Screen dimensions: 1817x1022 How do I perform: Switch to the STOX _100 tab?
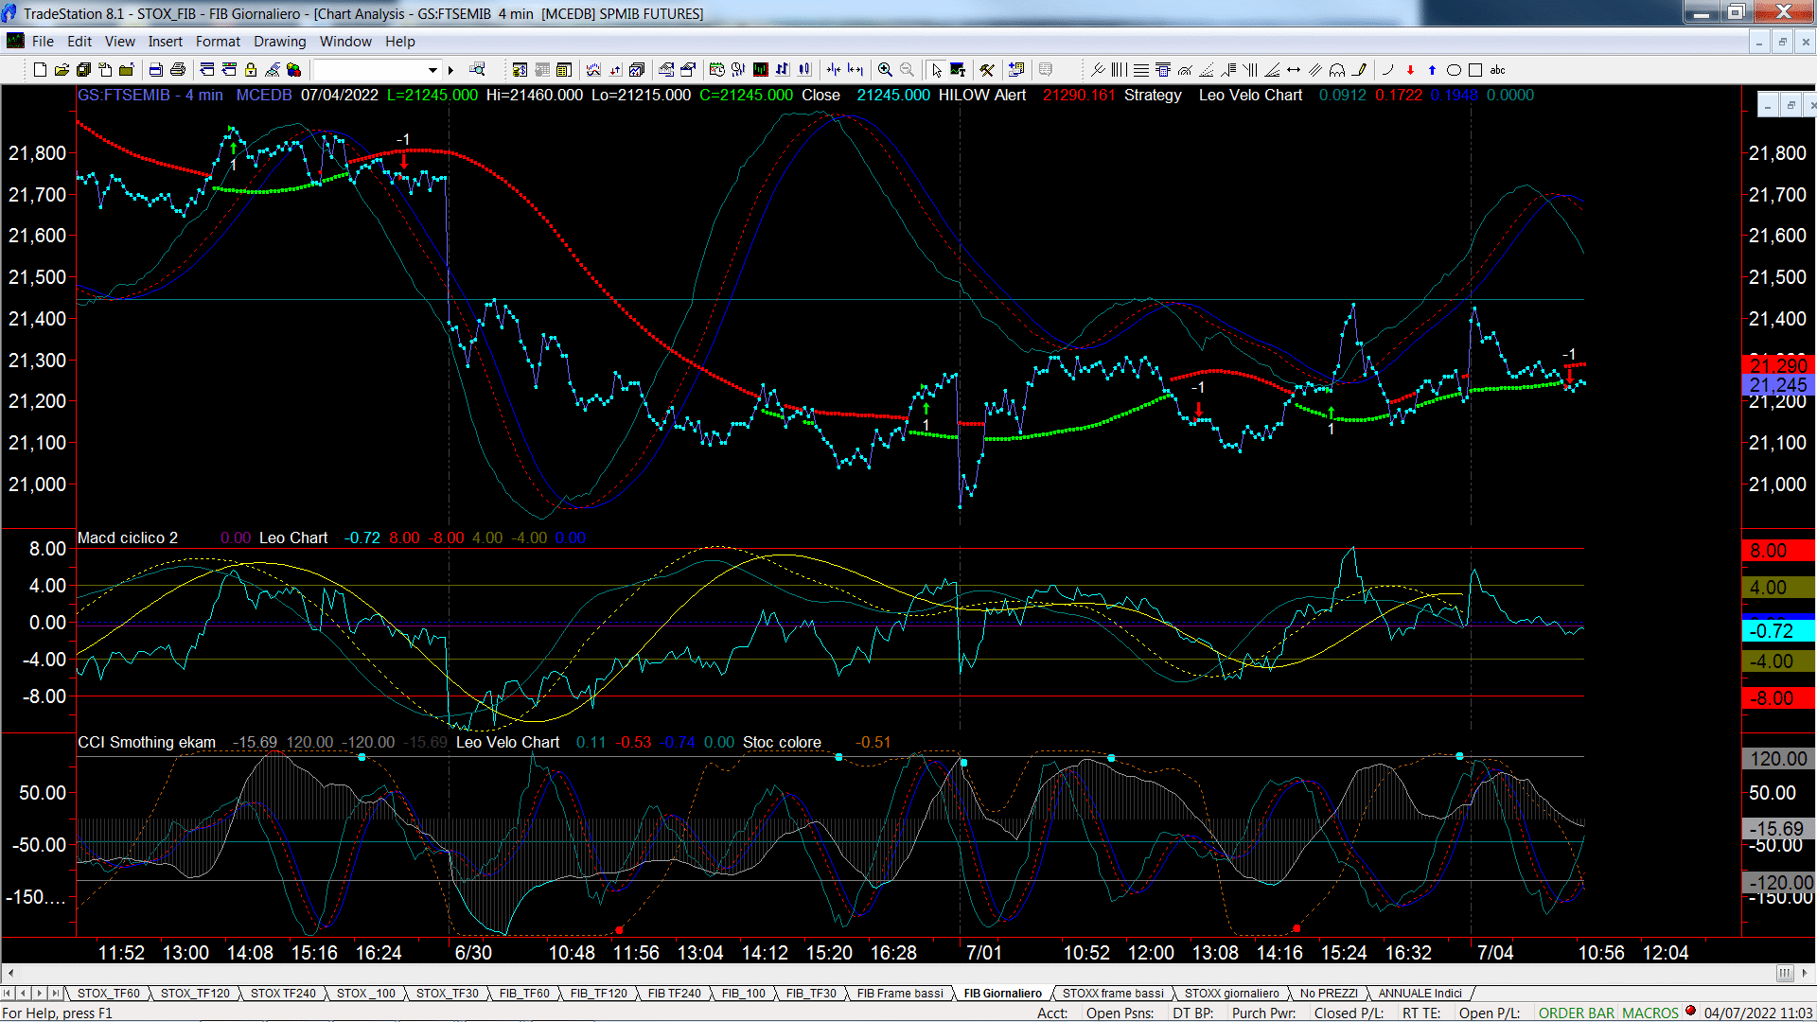[366, 993]
